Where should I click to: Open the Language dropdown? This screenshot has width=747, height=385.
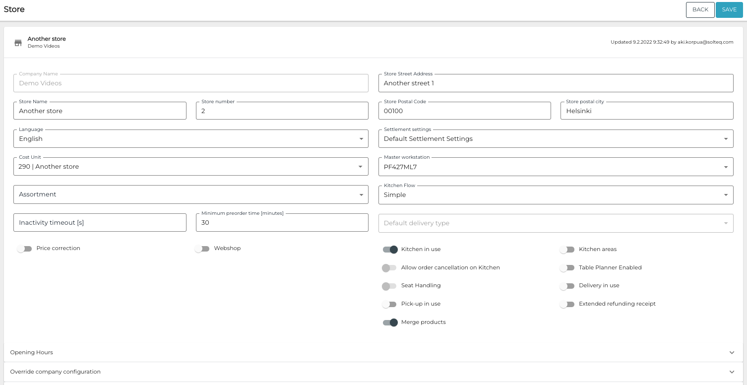click(361, 139)
